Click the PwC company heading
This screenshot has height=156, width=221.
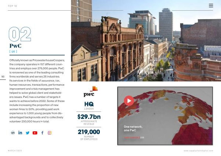pos(15,46)
